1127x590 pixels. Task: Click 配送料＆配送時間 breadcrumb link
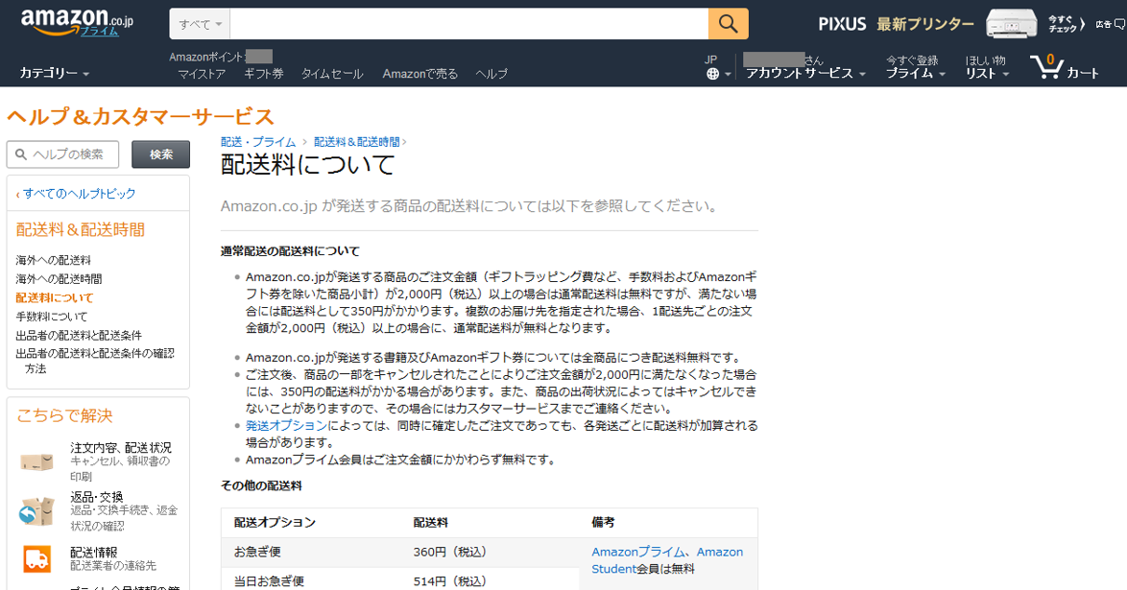(356, 142)
